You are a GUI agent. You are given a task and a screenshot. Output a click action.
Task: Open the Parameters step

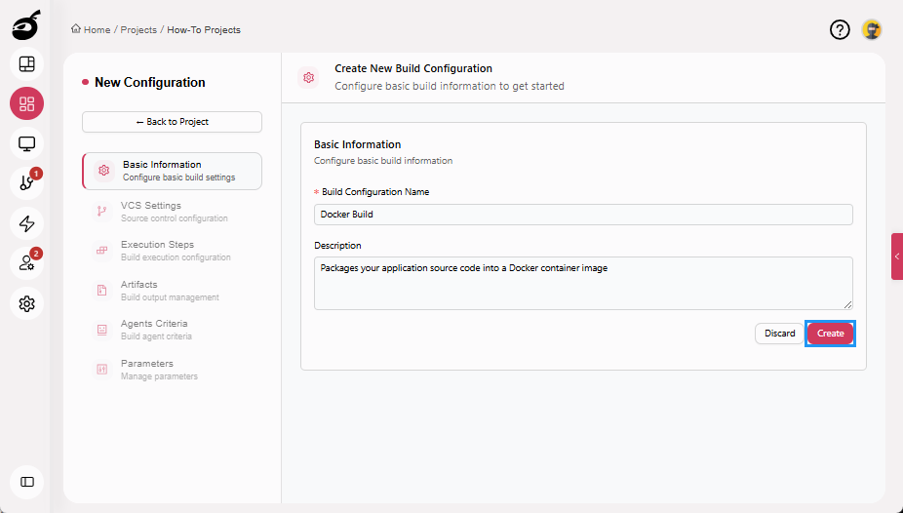(173, 369)
